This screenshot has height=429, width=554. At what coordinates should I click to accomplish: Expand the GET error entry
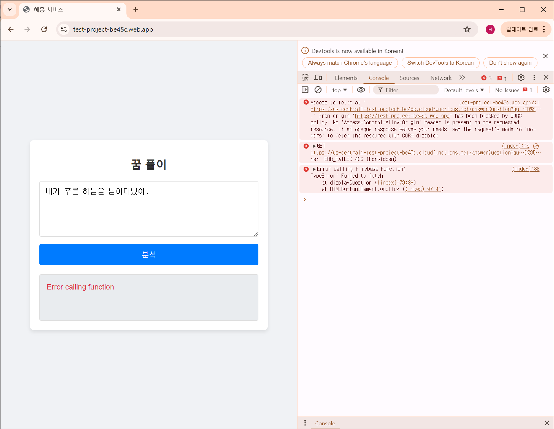(x=314, y=146)
